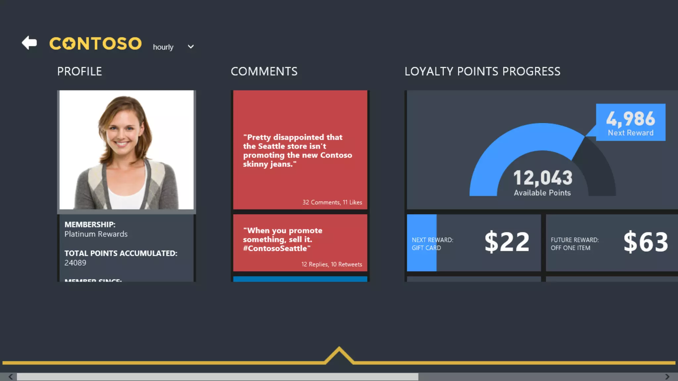This screenshot has height=381, width=678.
Task: Click the COMMENTS section header
Action: click(264, 71)
